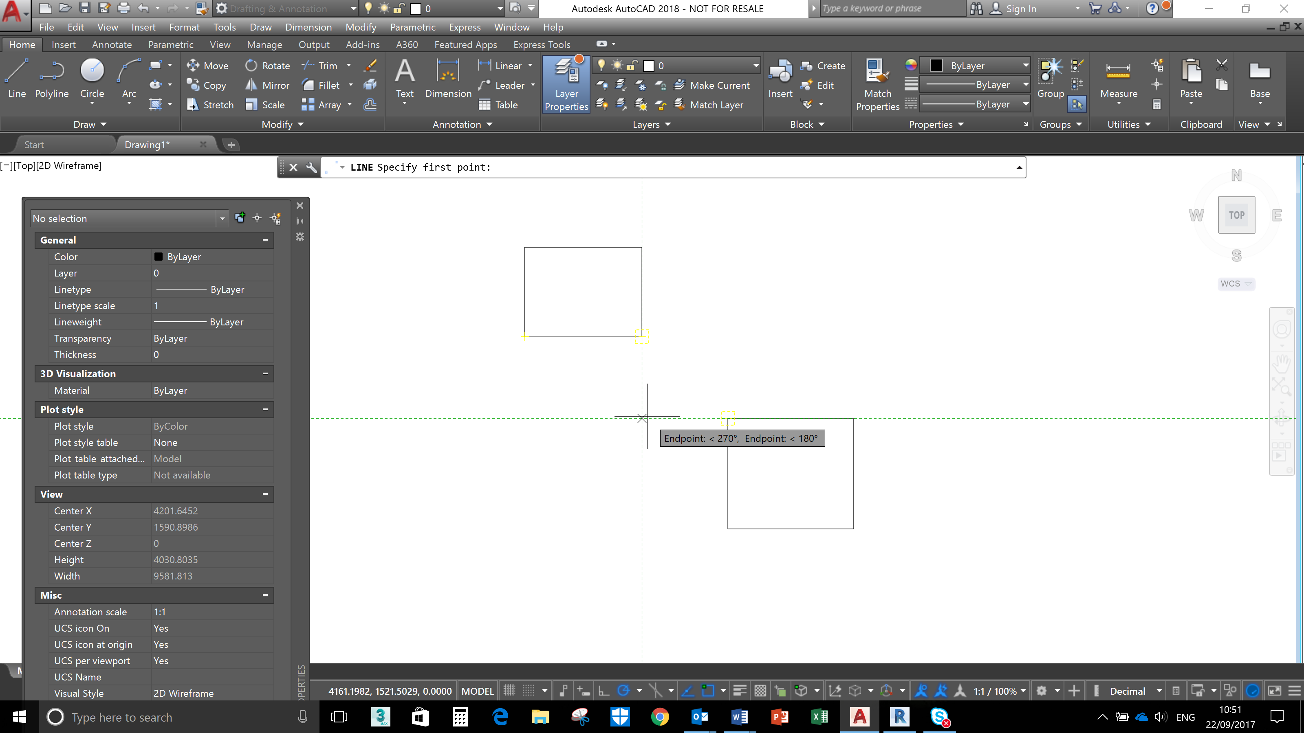This screenshot has height=733, width=1304.
Task: Click the Dimension tool
Action: (x=448, y=79)
